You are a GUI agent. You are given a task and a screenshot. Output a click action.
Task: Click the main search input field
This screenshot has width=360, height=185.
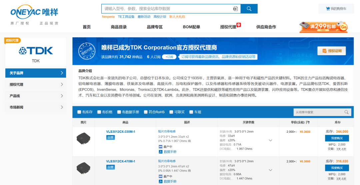coord(167,9)
